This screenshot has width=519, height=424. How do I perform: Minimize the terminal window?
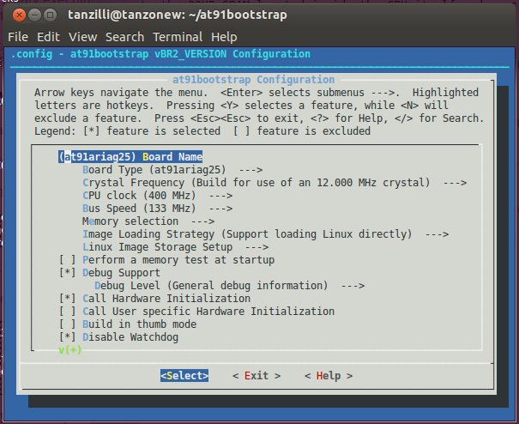[34, 15]
